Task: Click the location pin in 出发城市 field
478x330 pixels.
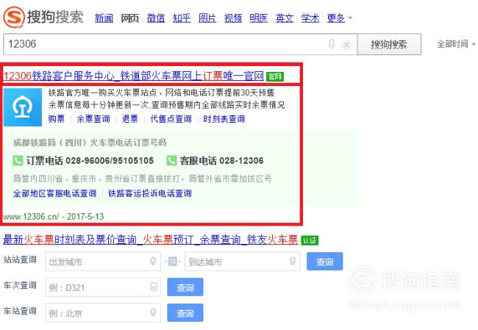Action: coord(153,262)
